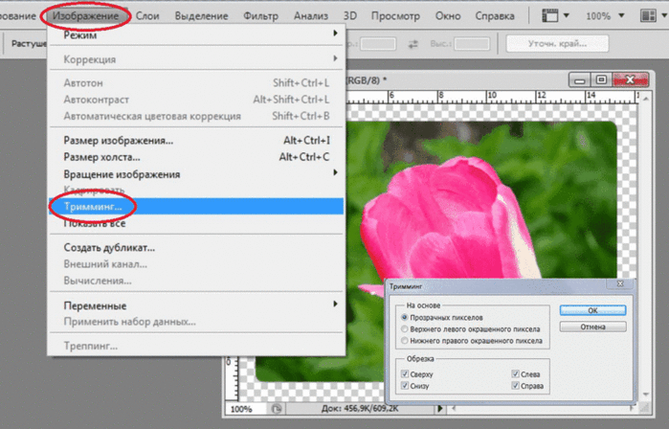Open the Фильтр menu
669x429 pixels.
(x=260, y=15)
